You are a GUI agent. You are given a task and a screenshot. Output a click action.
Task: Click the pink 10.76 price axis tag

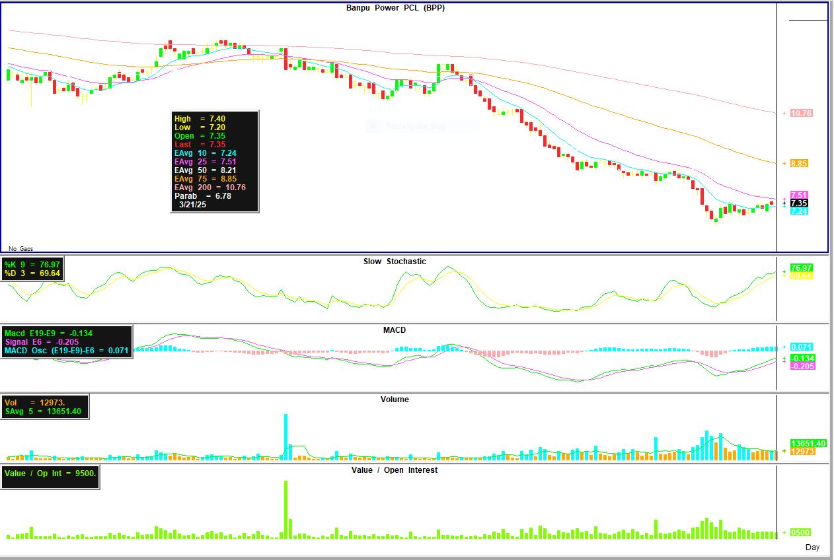click(x=801, y=114)
